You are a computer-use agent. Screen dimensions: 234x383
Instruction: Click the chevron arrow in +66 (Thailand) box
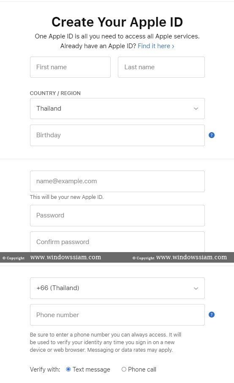tap(196, 288)
